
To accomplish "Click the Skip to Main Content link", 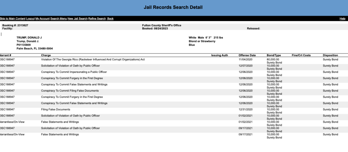I will (x=13, y=18).
